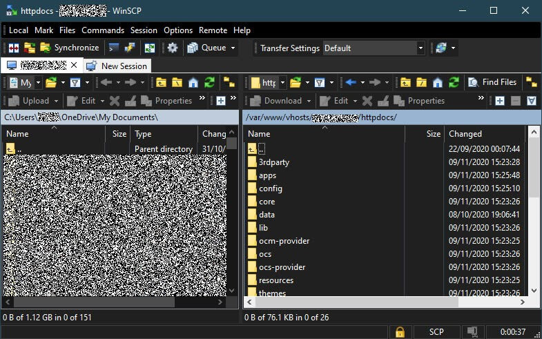Open the Help menu

point(242,30)
